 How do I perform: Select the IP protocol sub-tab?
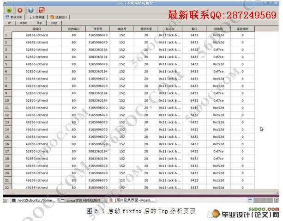click(9, 23)
